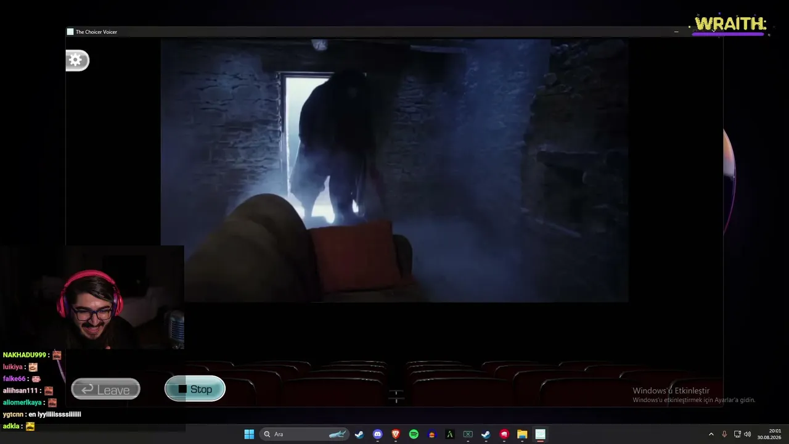Open Spotify from the taskbar
The height and width of the screenshot is (444, 789).
tap(414, 434)
